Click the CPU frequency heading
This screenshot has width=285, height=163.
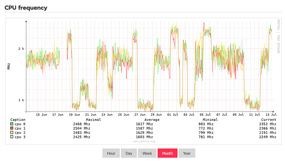click(26, 8)
